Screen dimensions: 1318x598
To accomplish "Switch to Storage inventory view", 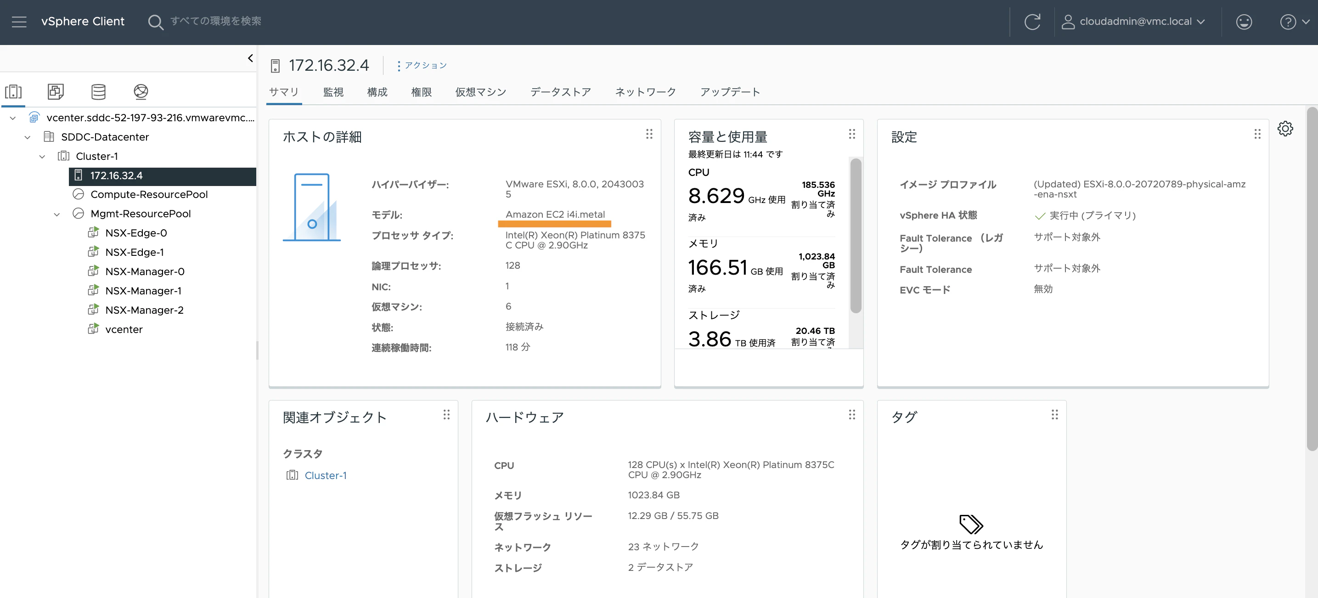I will click(98, 91).
